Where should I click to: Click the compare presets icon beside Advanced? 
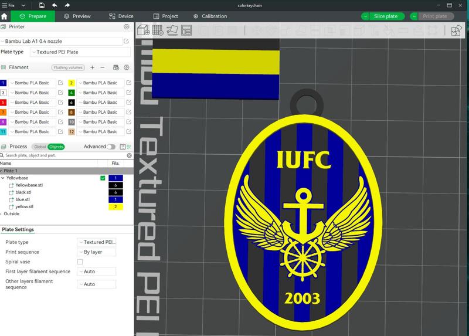pyautogui.click(x=129, y=147)
